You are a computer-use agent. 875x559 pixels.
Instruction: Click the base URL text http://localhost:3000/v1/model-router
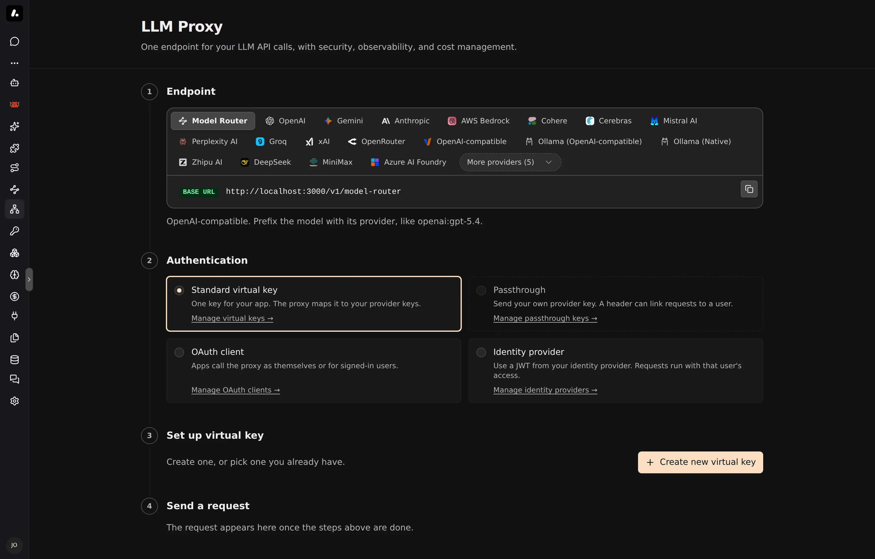pyautogui.click(x=313, y=191)
